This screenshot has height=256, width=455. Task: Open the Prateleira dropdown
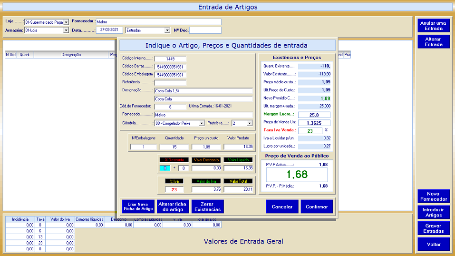249,123
